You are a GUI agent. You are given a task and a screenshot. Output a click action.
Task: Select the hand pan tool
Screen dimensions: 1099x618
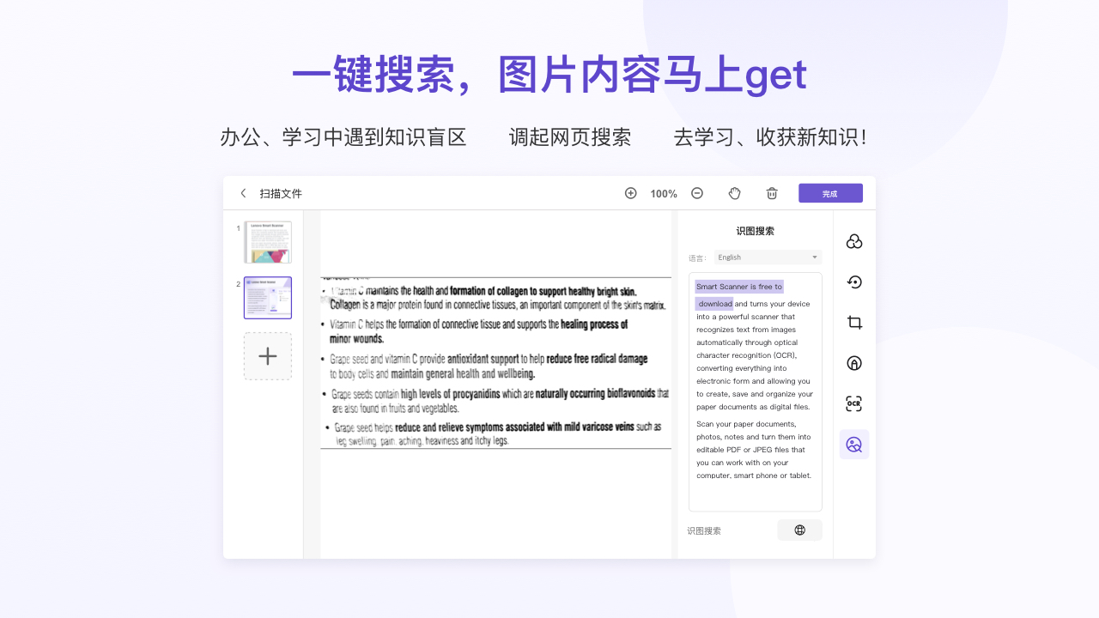[734, 193]
